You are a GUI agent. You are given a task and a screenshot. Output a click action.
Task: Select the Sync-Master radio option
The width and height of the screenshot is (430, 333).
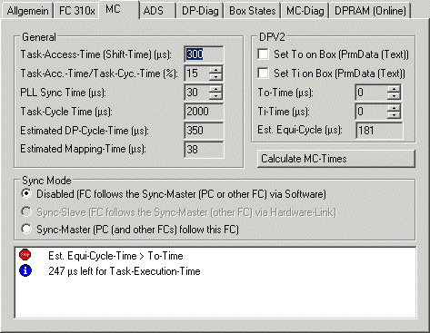coord(26,229)
